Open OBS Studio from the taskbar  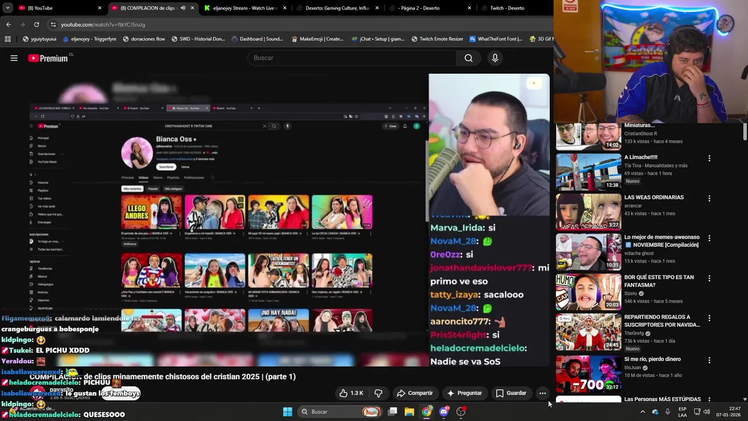[x=461, y=412]
